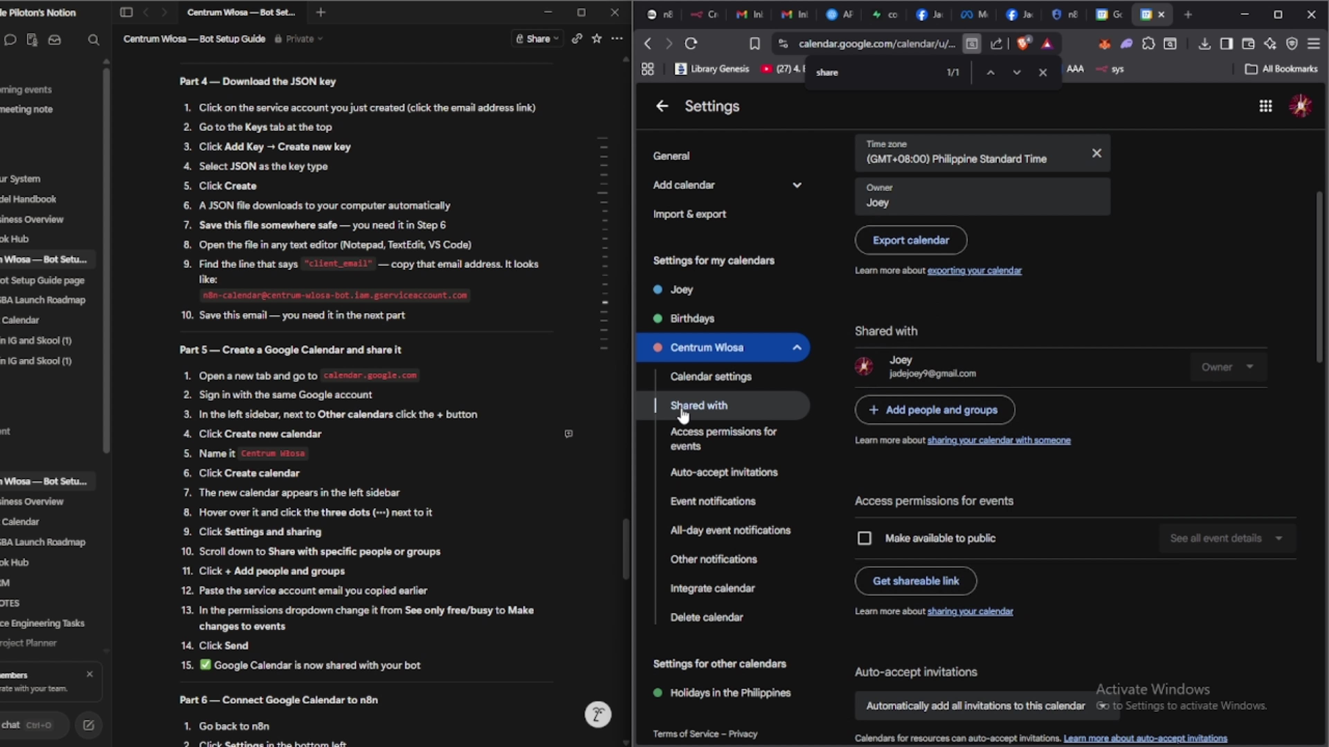
Task: Open Notion page three-dots menu
Action: [617, 39]
